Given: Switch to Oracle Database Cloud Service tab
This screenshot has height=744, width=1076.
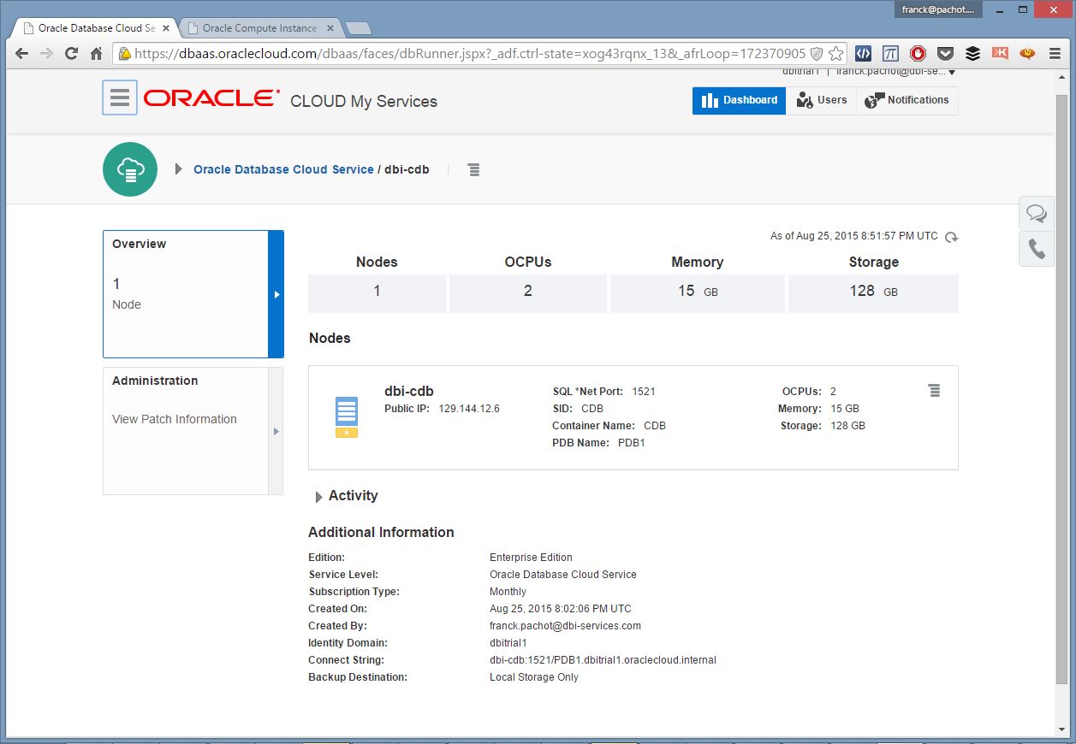Looking at the screenshot, I should [x=97, y=28].
